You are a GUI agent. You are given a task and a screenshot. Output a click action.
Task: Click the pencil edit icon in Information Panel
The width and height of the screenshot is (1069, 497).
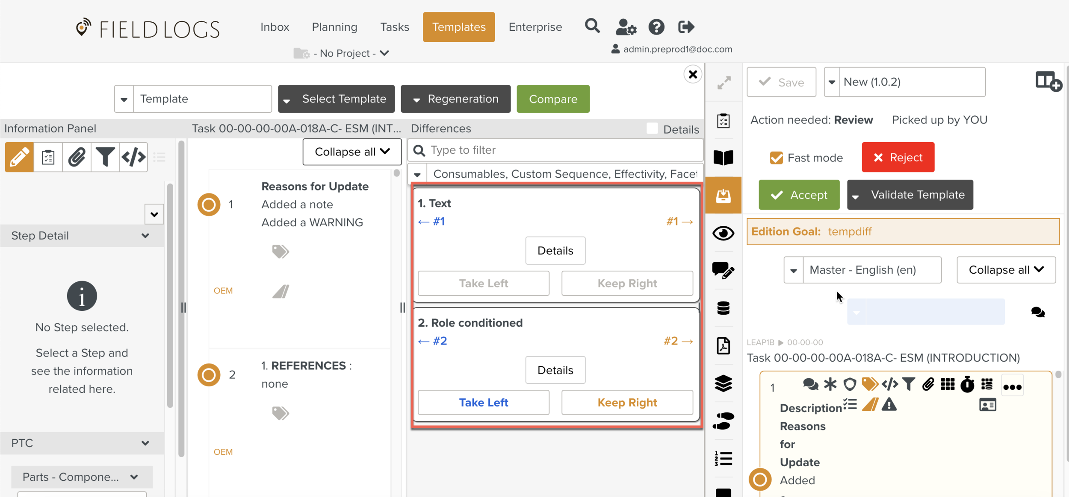19,157
